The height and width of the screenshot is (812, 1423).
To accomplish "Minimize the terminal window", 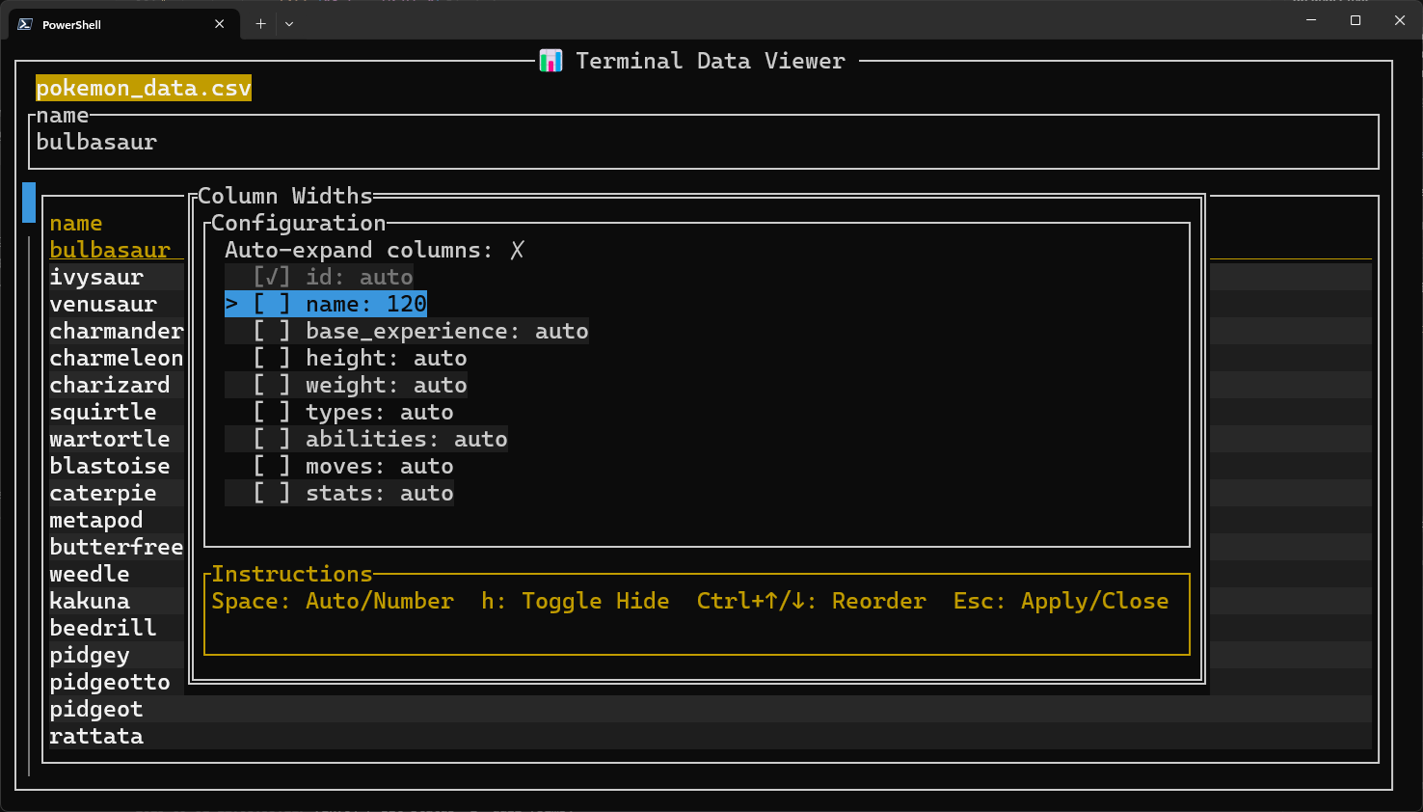I will pyautogui.click(x=1311, y=20).
